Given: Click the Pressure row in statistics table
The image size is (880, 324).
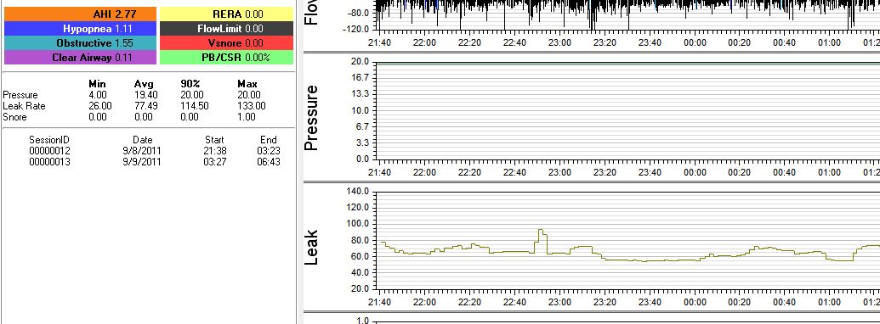Looking at the screenshot, I should click(x=134, y=95).
